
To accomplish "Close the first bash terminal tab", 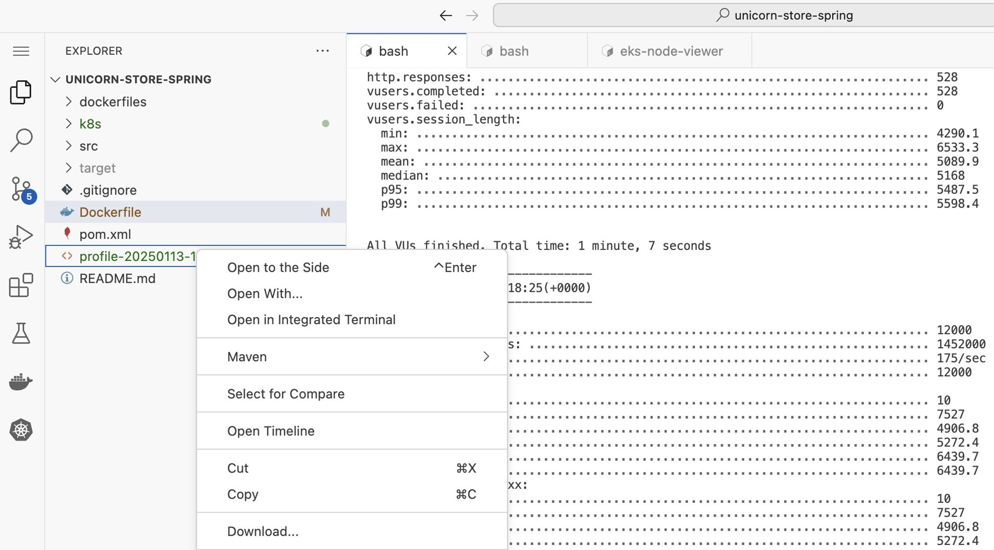I will tap(452, 50).
